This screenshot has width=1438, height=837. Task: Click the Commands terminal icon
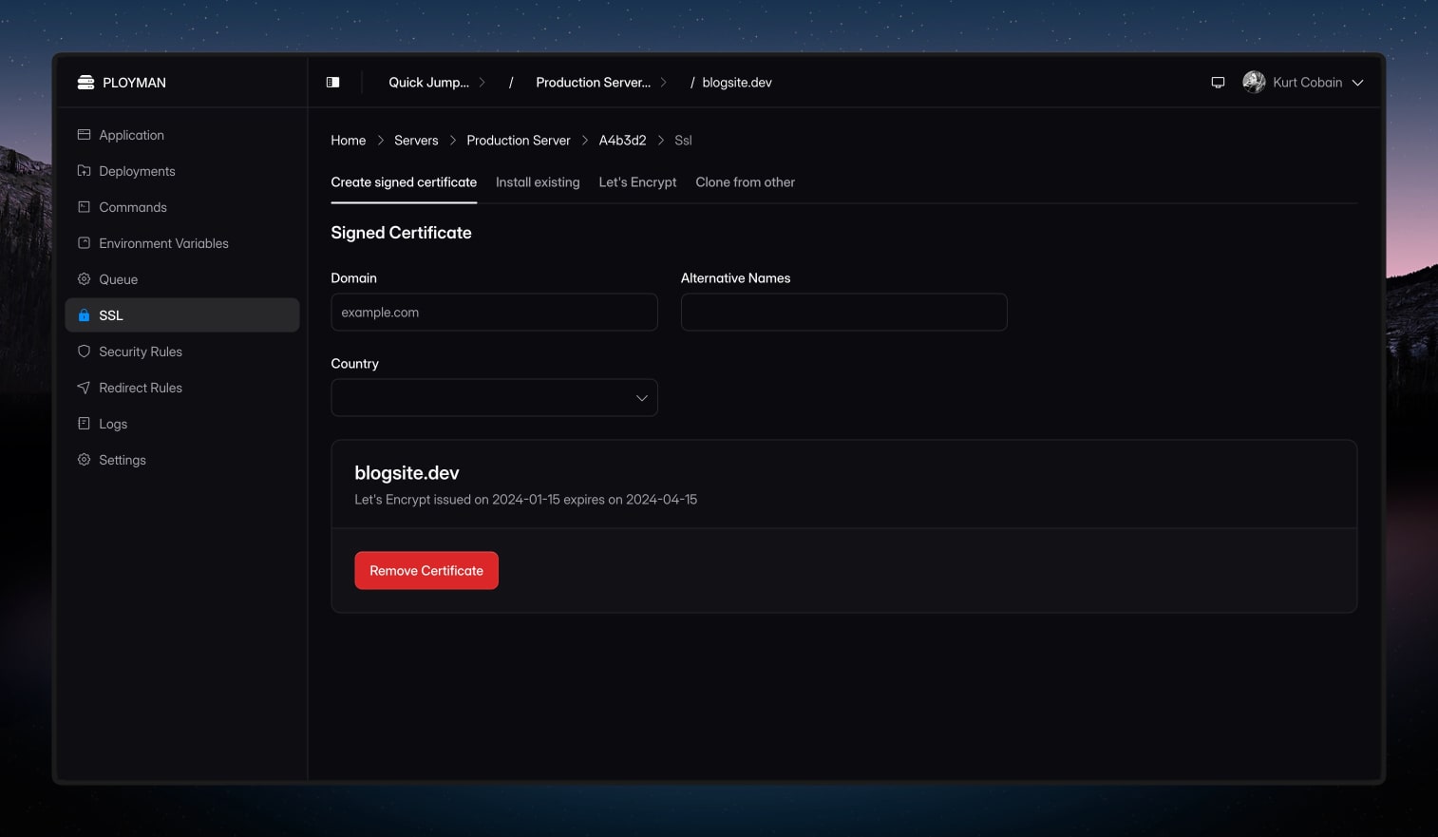[x=84, y=207]
